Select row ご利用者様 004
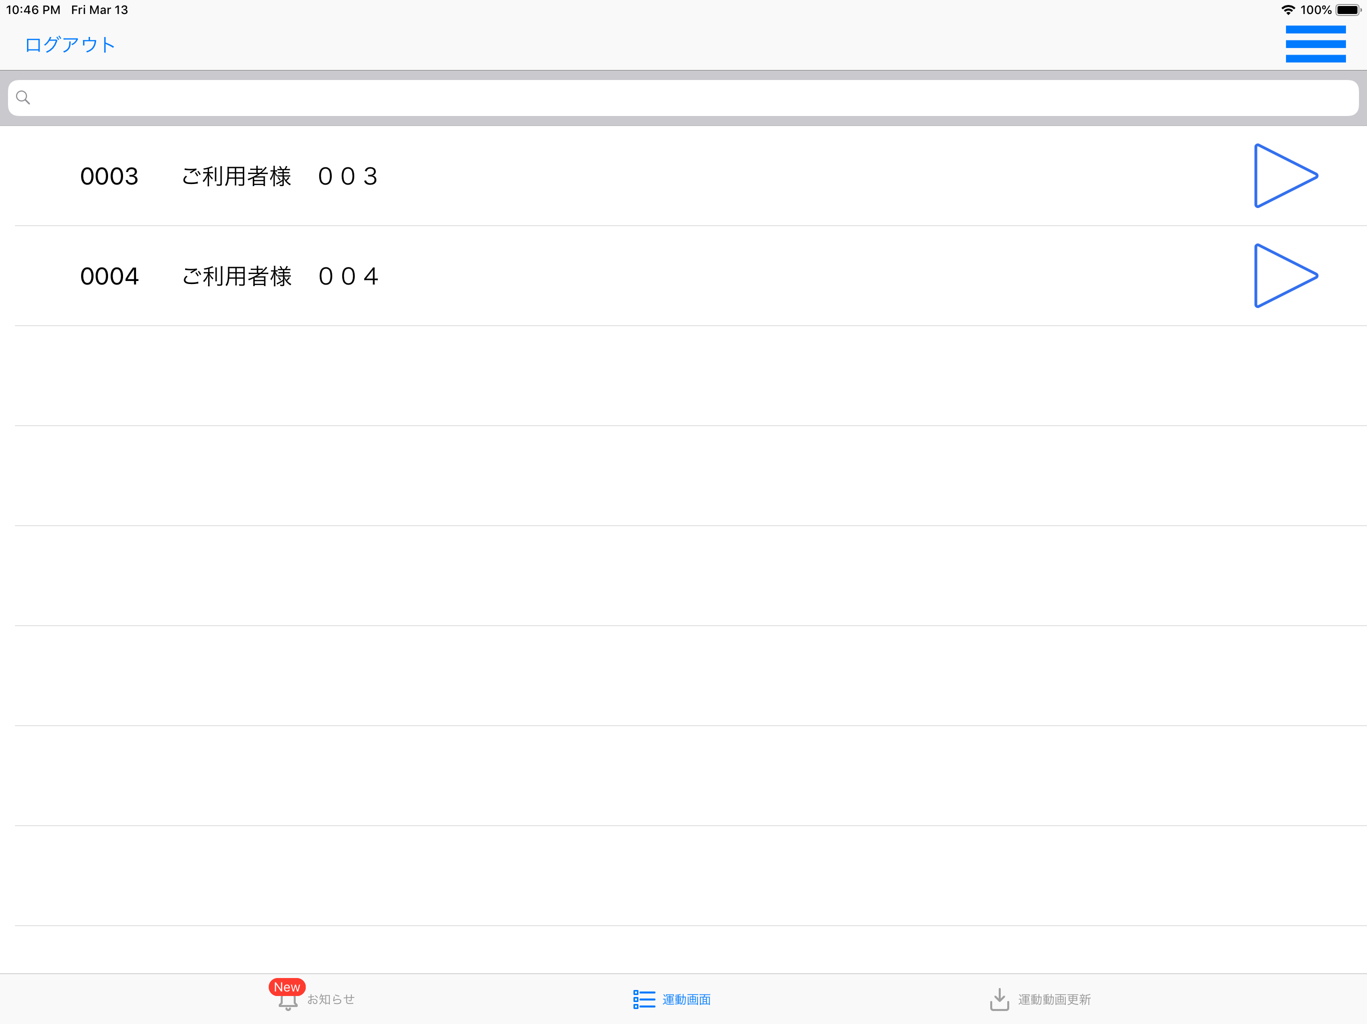The image size is (1367, 1024). [683, 276]
